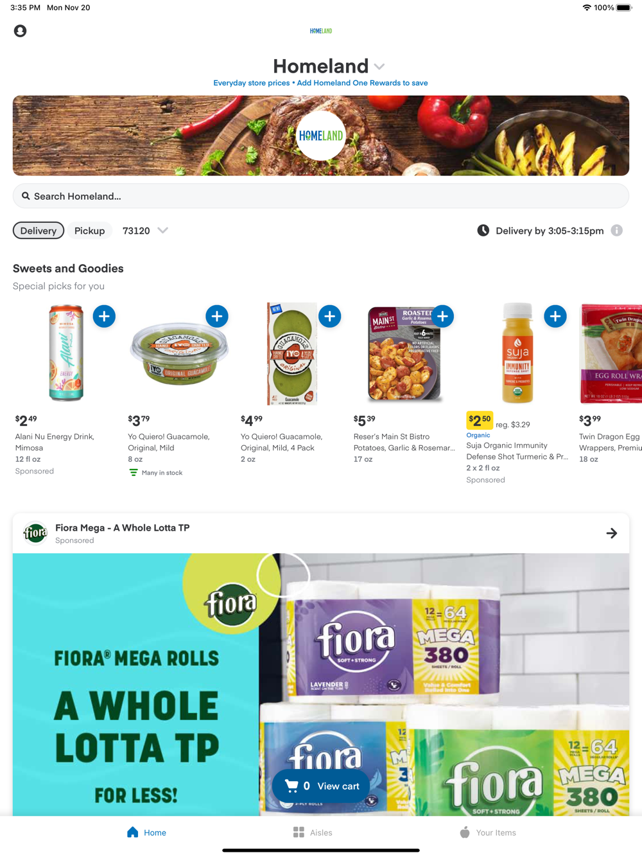This screenshot has width=642, height=857.
Task: Switch to the Pickup option
Action: click(89, 231)
